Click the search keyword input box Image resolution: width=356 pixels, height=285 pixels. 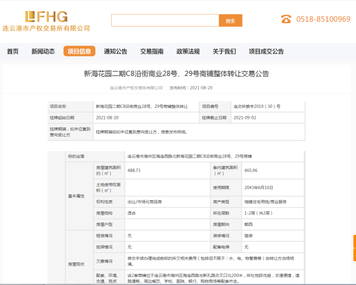(165, 20)
